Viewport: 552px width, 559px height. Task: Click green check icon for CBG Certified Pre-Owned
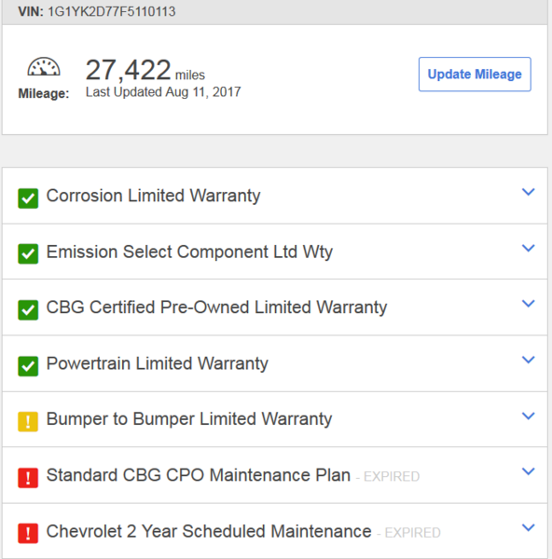[28, 310]
